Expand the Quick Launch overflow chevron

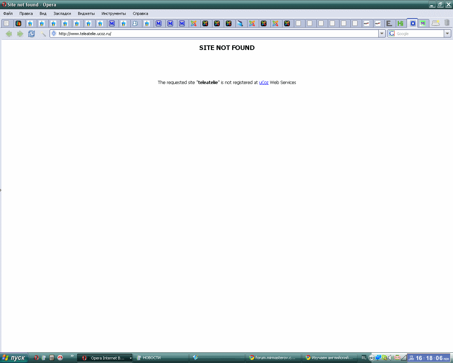tap(72, 356)
